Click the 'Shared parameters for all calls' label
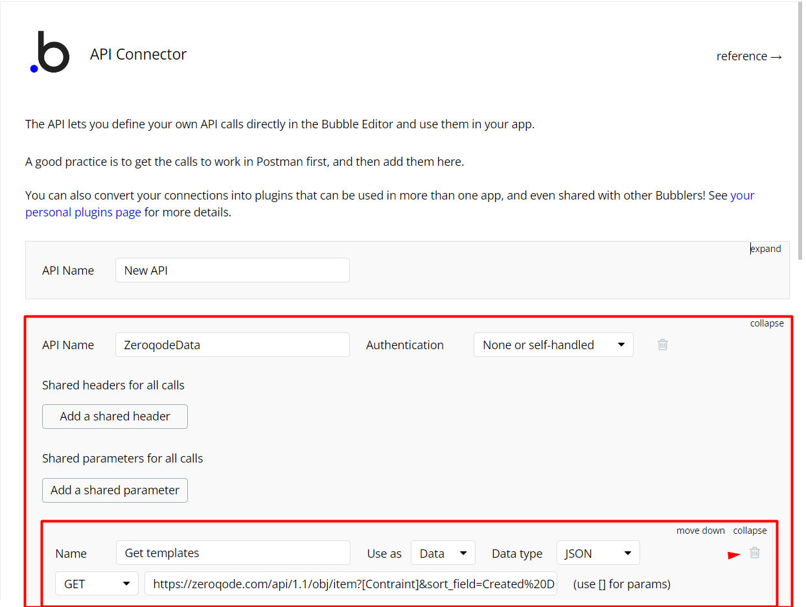The width and height of the screenshot is (806, 607). pos(122,458)
